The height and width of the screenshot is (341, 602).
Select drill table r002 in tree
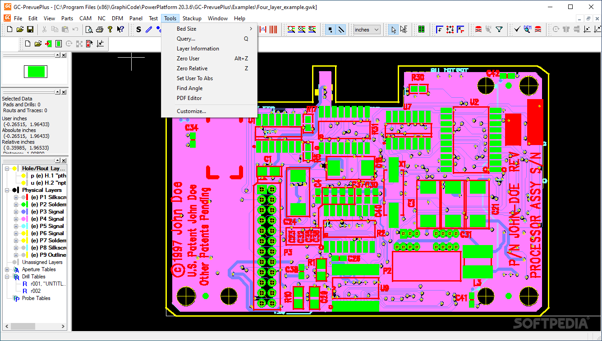[x=36, y=291]
